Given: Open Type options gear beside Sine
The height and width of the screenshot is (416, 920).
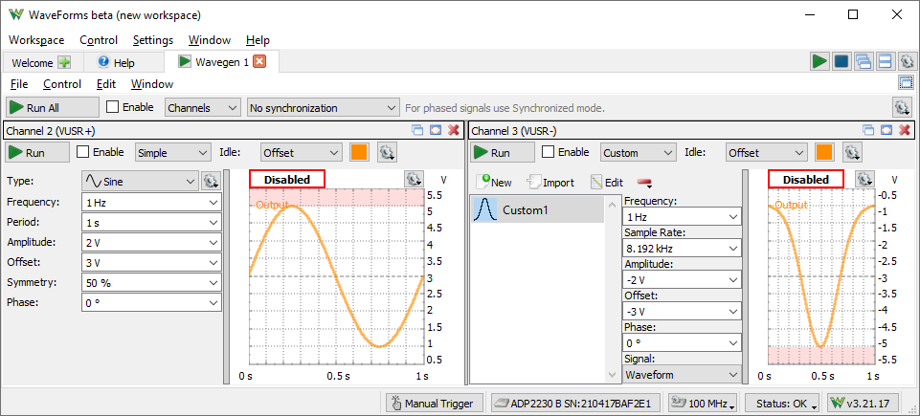Looking at the screenshot, I should coord(212,180).
